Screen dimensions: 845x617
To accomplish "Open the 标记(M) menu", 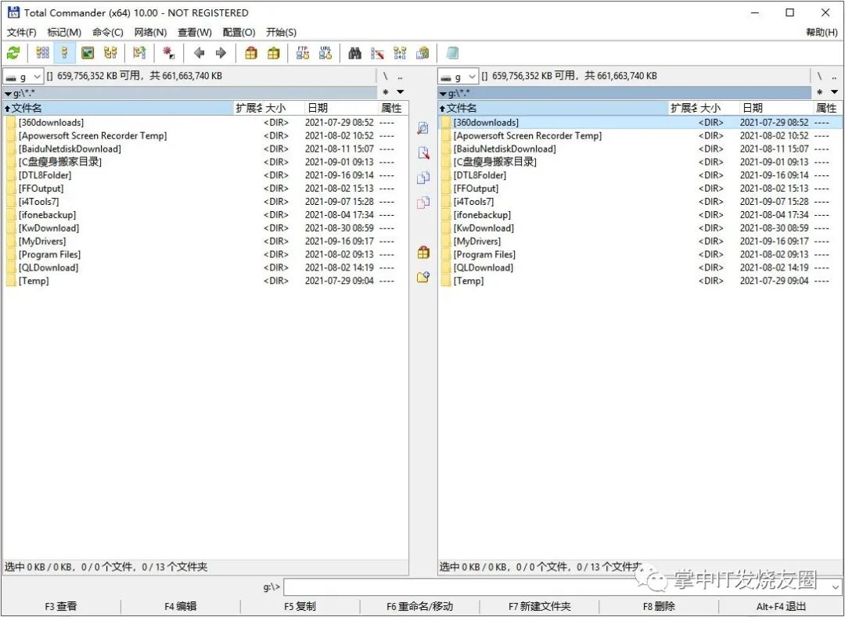I will tap(64, 32).
